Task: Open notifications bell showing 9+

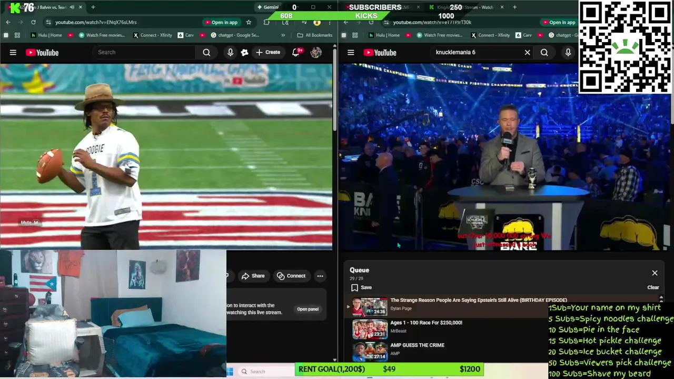Action: click(296, 52)
